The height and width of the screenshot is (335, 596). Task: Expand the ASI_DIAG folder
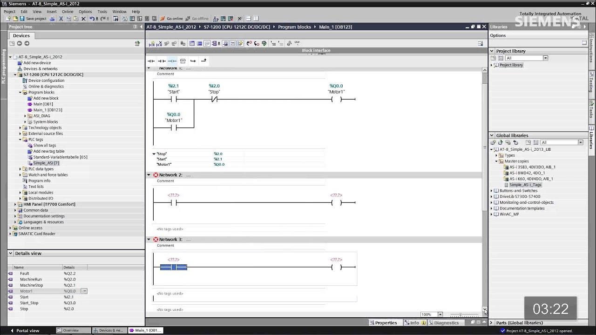pyautogui.click(x=25, y=116)
